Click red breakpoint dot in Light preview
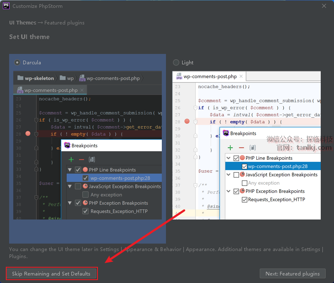334x283 pixels. tap(187, 122)
